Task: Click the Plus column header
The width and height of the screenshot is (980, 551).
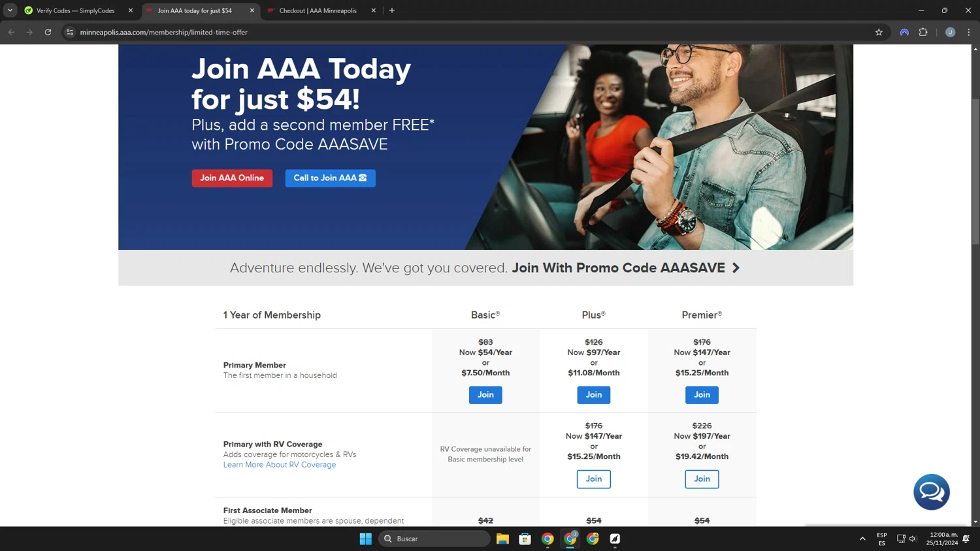Action: [x=594, y=315]
